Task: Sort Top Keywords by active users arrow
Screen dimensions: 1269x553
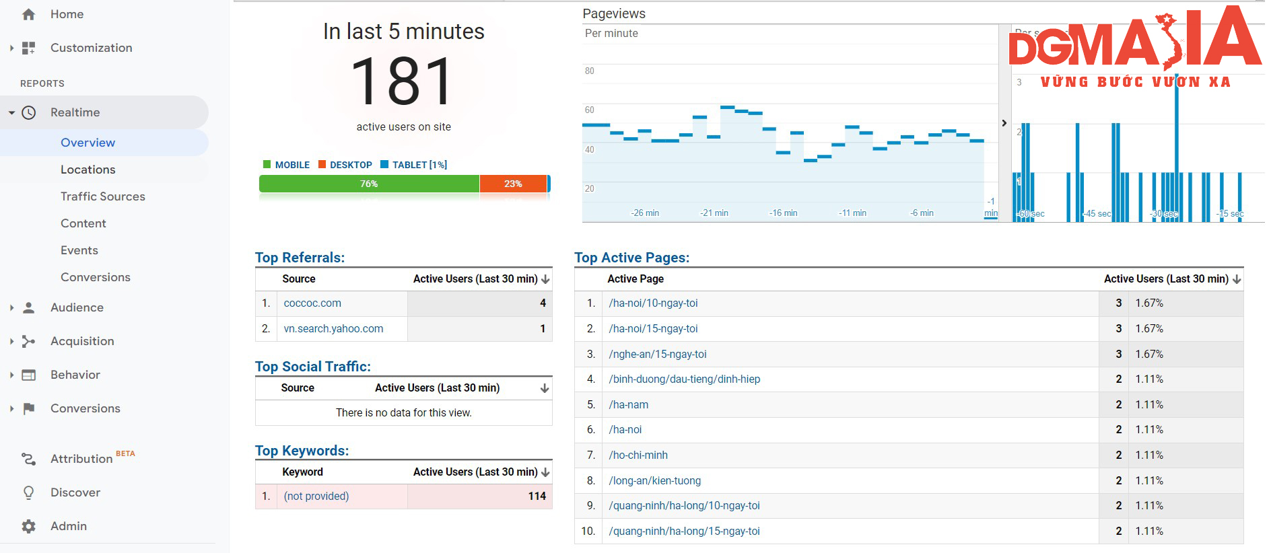Action: pyautogui.click(x=545, y=472)
